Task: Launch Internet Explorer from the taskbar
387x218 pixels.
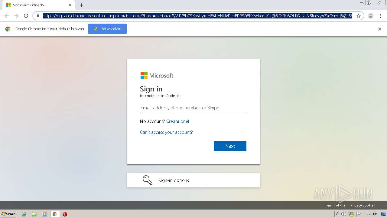Action: pyautogui.click(x=24, y=214)
